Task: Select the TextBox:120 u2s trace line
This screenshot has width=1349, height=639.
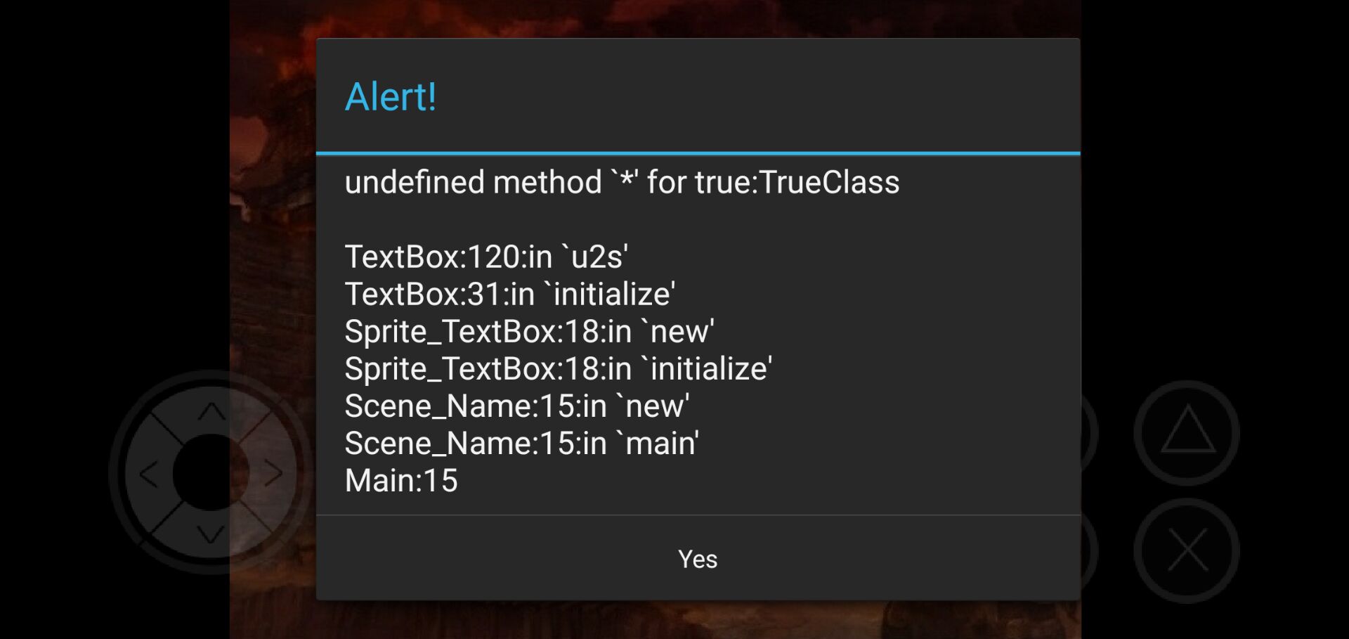Action: tap(486, 257)
